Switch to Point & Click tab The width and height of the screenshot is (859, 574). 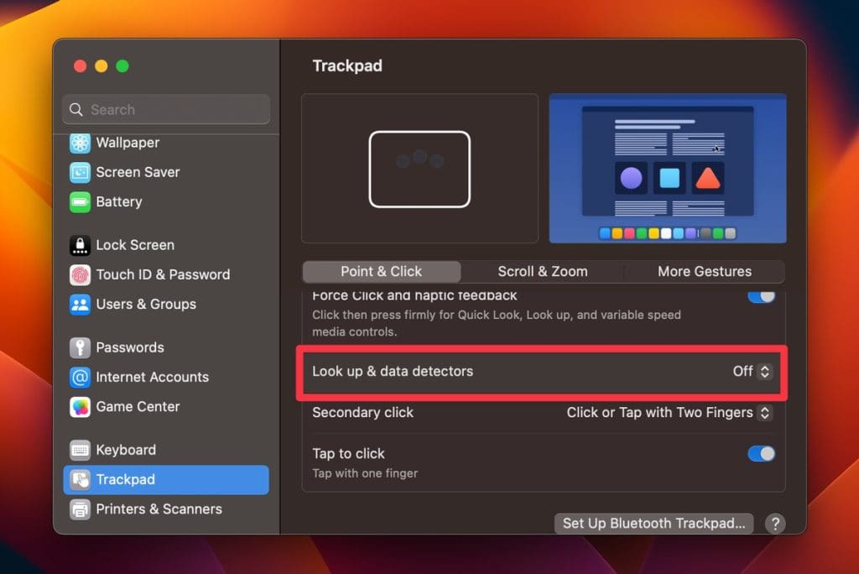(382, 272)
